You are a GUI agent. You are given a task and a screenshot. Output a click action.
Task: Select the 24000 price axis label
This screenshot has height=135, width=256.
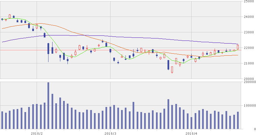click(x=249, y=17)
